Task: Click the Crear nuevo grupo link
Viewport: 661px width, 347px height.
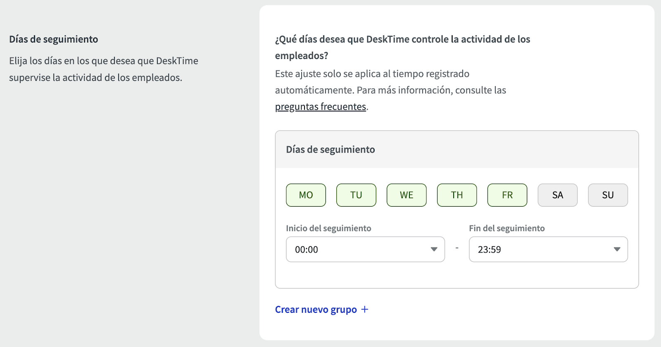Action: 316,309
